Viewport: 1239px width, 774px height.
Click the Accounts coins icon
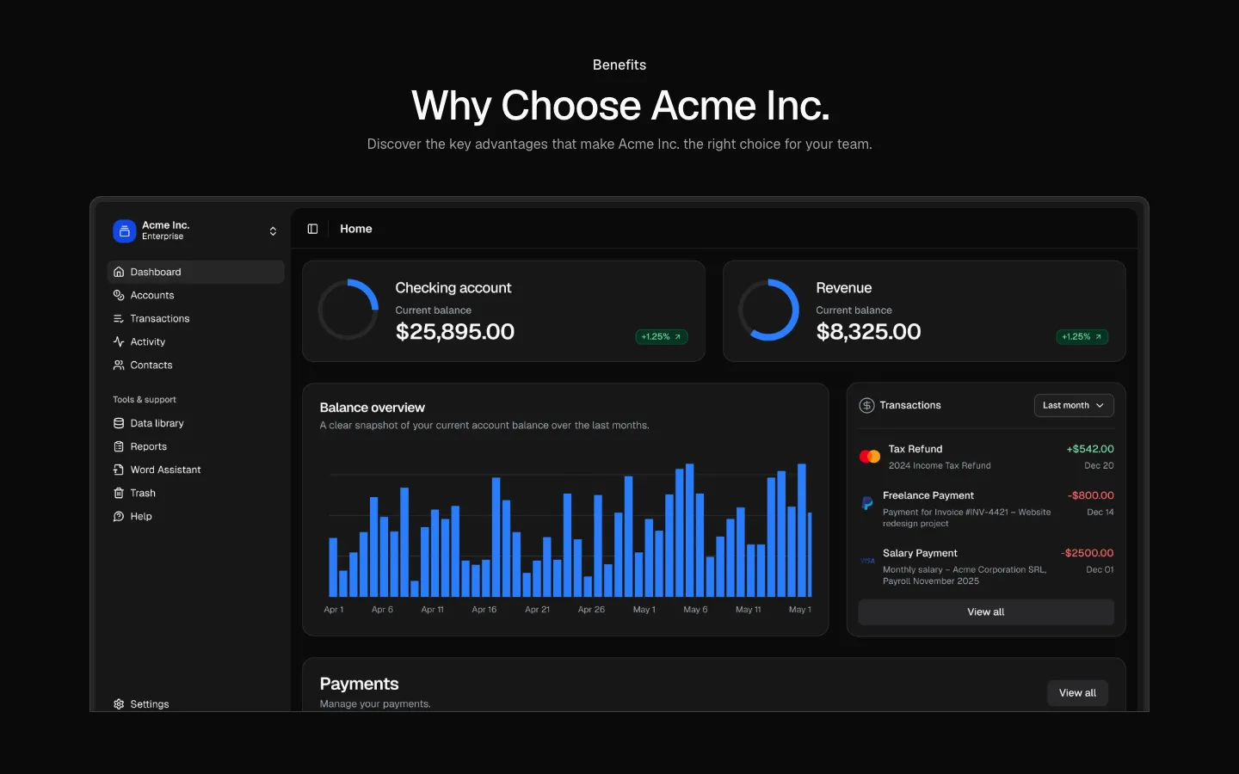point(119,295)
